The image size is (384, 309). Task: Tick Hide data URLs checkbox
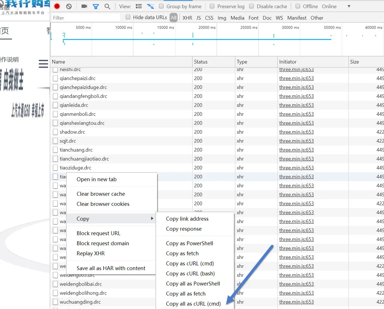pyautogui.click(x=128, y=17)
